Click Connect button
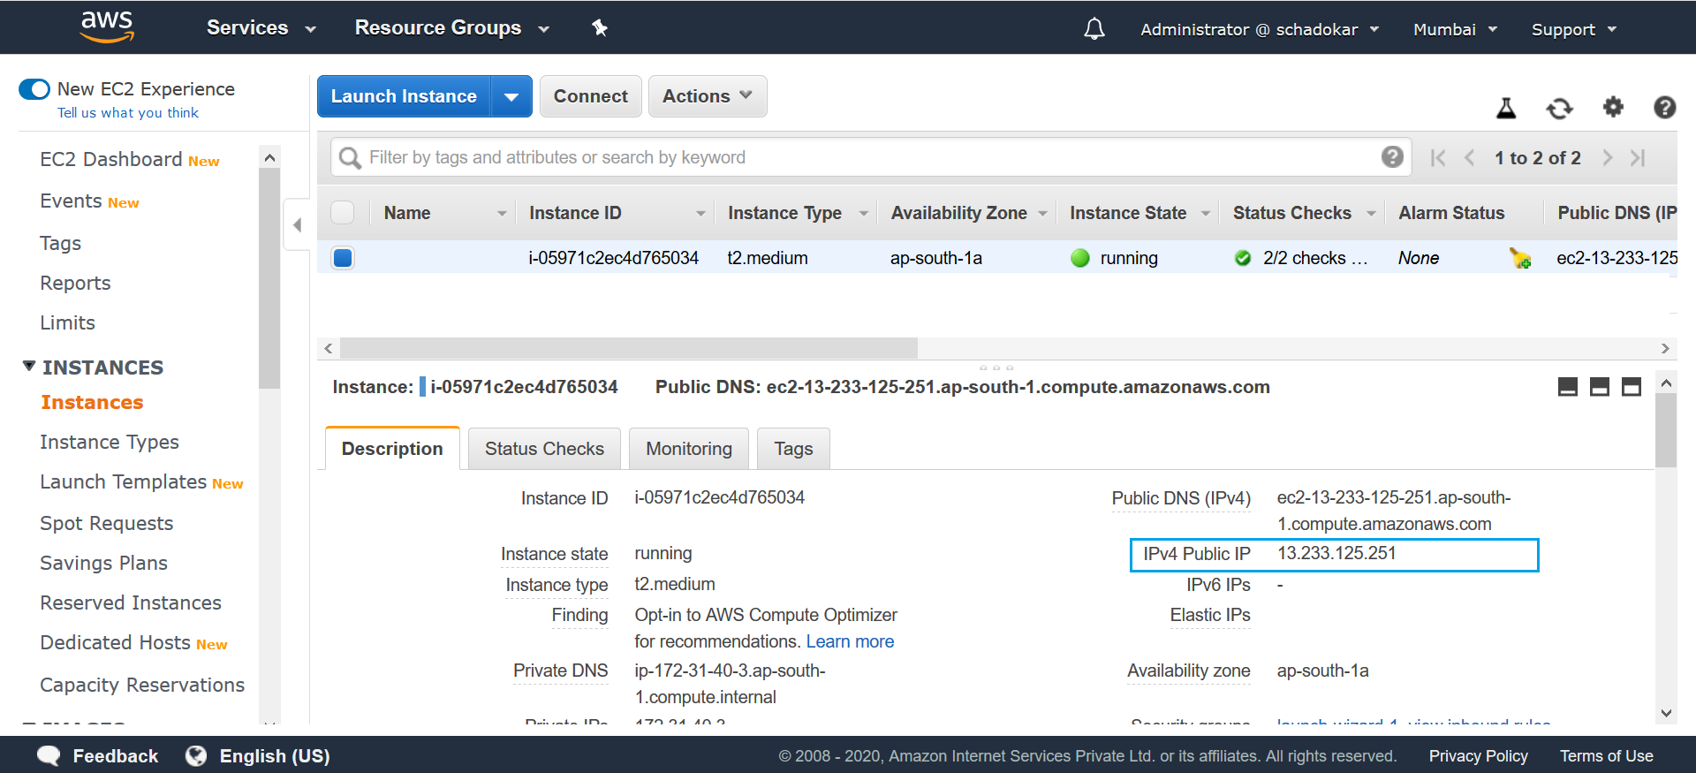1696x773 pixels. [x=591, y=96]
